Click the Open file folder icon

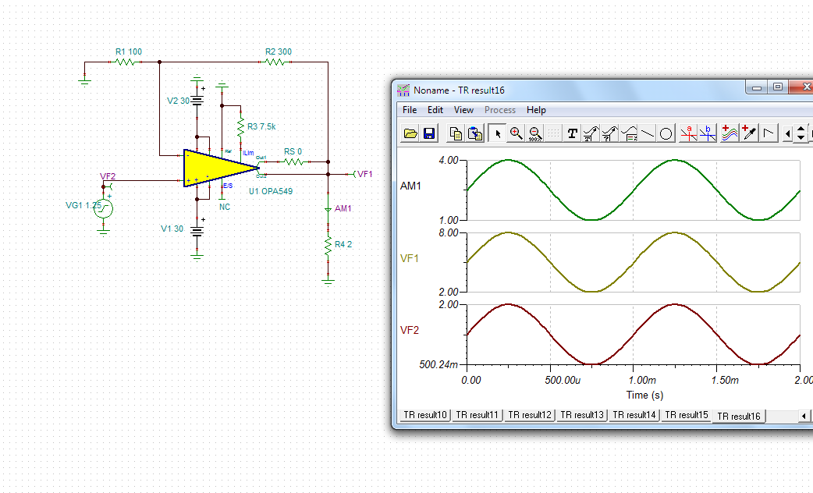coord(410,133)
